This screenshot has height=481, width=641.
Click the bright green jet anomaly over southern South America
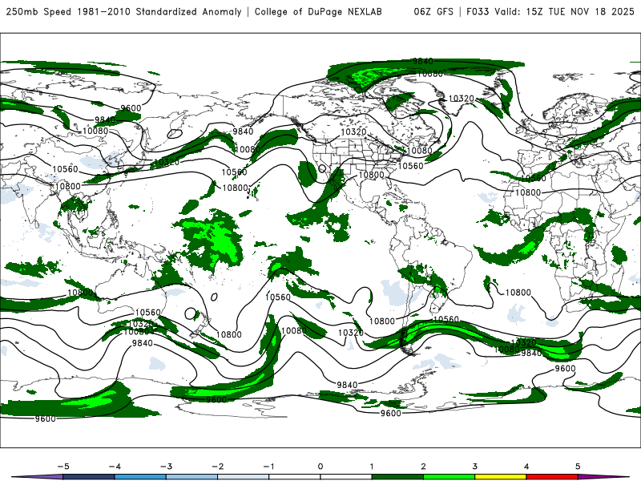[x=441, y=329]
